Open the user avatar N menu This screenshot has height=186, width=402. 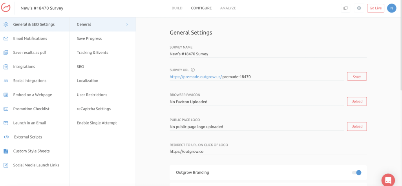[391, 8]
